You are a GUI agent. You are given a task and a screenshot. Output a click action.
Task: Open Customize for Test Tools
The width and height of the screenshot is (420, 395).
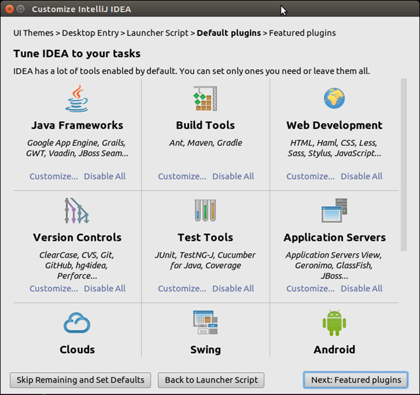[182, 288]
